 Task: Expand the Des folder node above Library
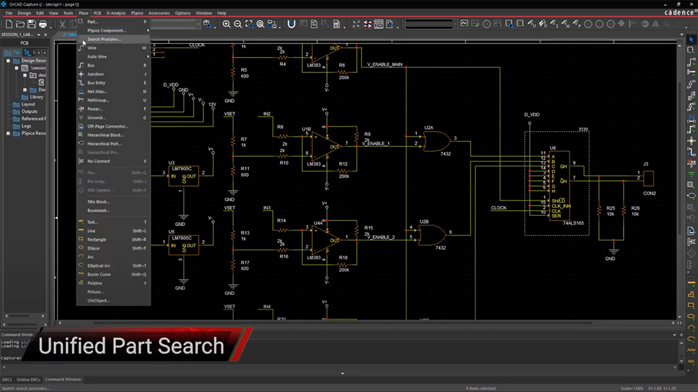click(x=25, y=90)
